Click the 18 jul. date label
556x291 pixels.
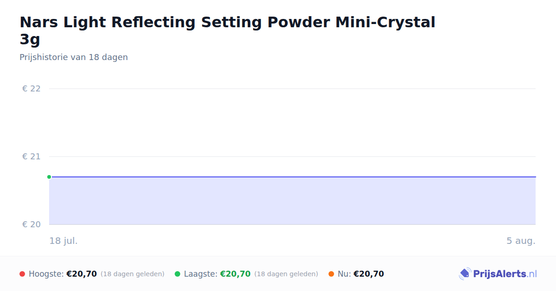[63, 241]
